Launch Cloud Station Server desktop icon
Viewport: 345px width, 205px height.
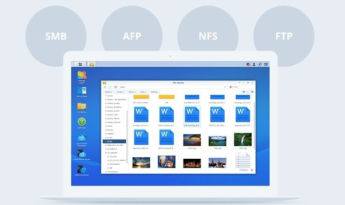click(81, 155)
